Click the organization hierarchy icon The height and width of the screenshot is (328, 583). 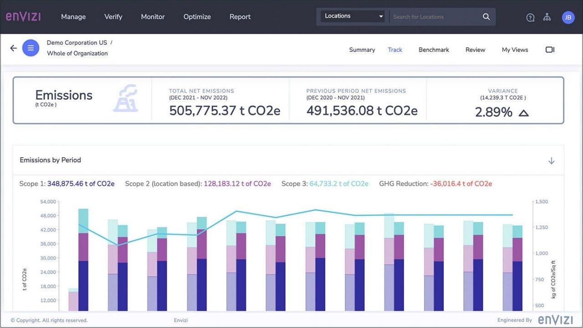click(x=547, y=17)
